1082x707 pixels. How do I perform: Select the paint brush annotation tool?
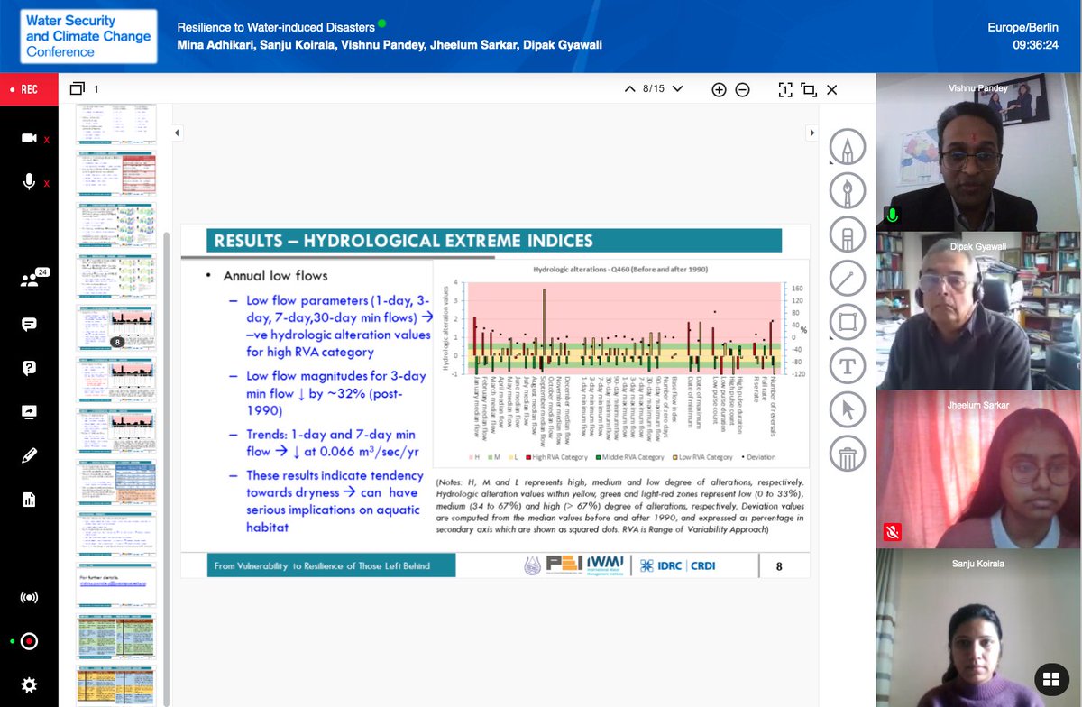848,190
